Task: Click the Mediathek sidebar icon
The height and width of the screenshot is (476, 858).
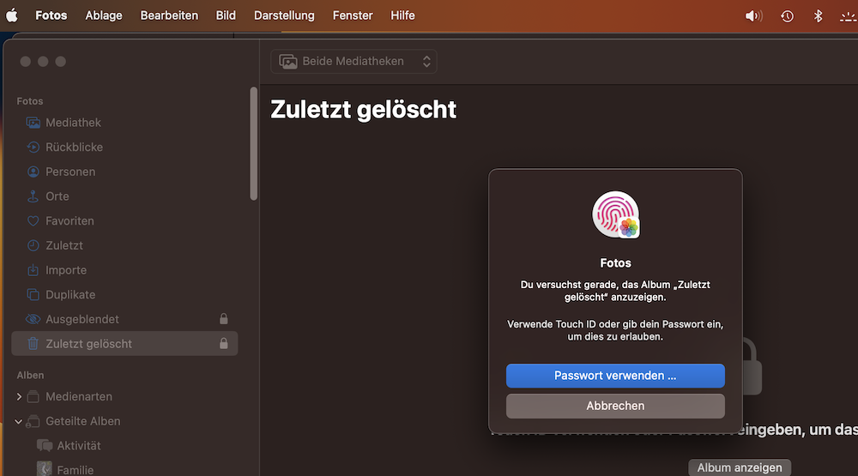Action: click(x=33, y=123)
